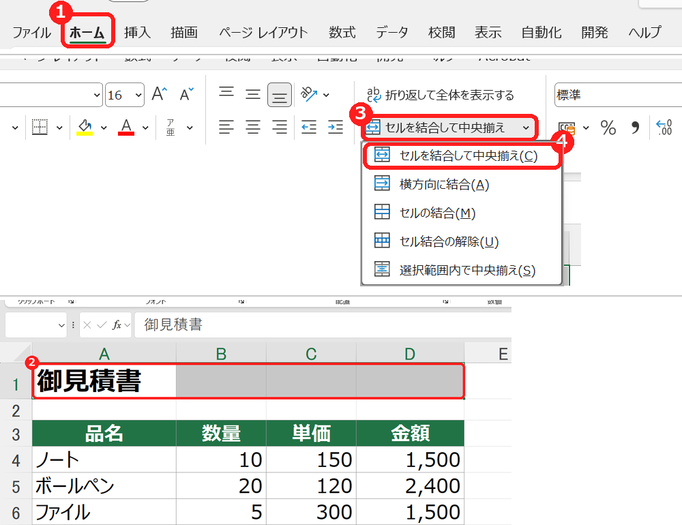Expand the merge cells dropdown arrow
Viewport: 682px width, 525px height.
point(526,128)
